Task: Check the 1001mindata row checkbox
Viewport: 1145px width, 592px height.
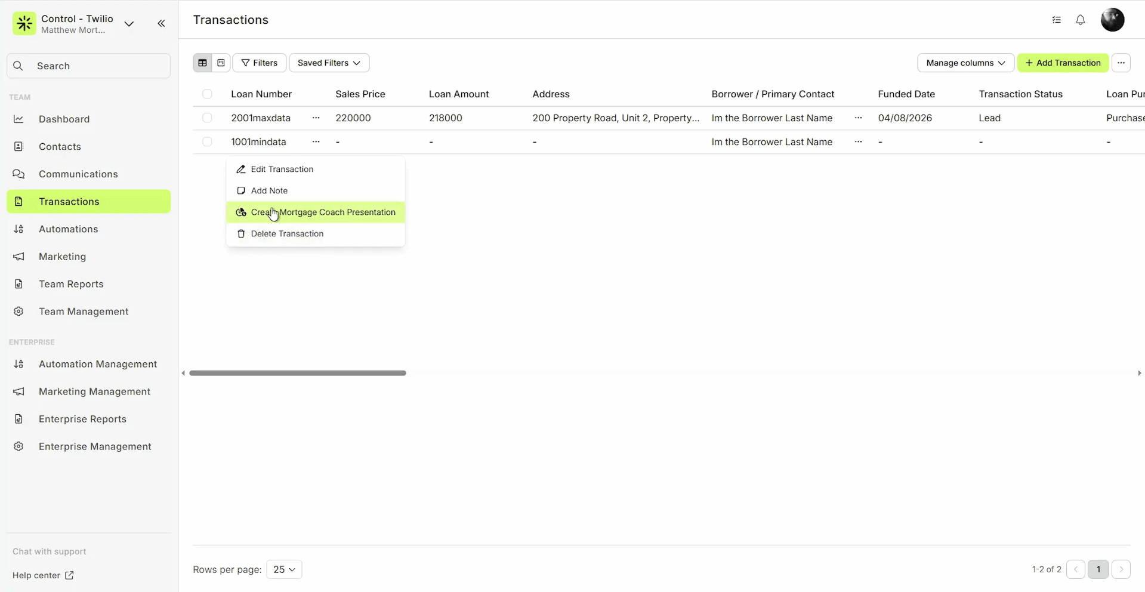Action: coord(207,141)
